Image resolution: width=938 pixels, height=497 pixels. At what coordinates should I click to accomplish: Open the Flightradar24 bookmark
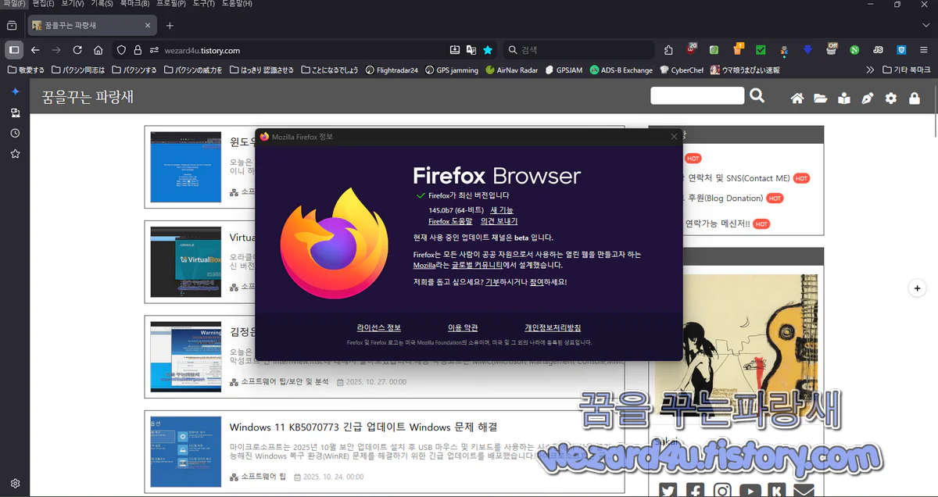tap(393, 70)
